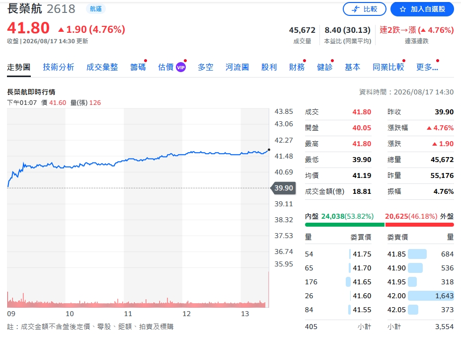This screenshot has width=461, height=337.
Task: Click the 小計 ask total 3,554
Action: pos(444,327)
